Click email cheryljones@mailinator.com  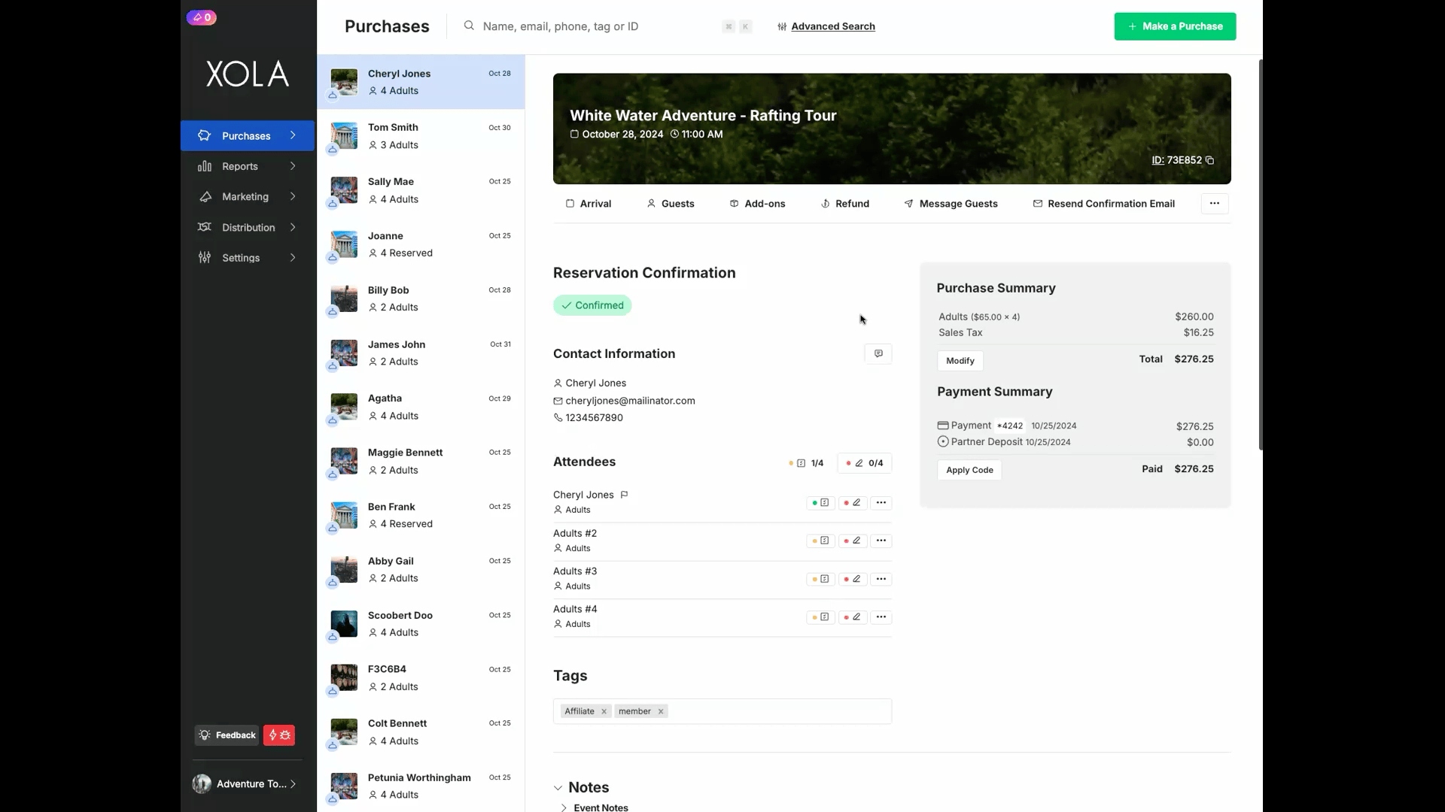click(630, 401)
